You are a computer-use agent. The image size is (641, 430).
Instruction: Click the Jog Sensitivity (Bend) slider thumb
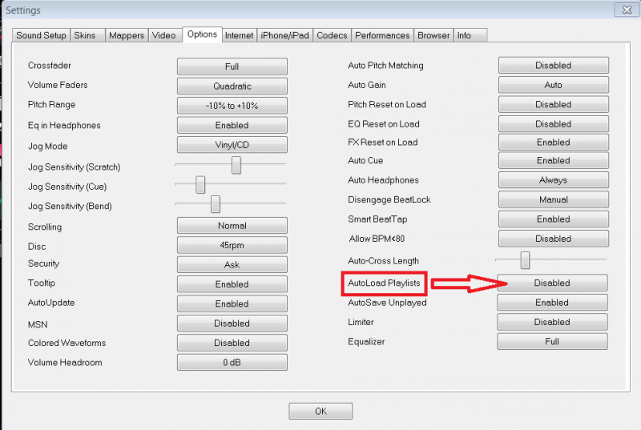click(216, 205)
